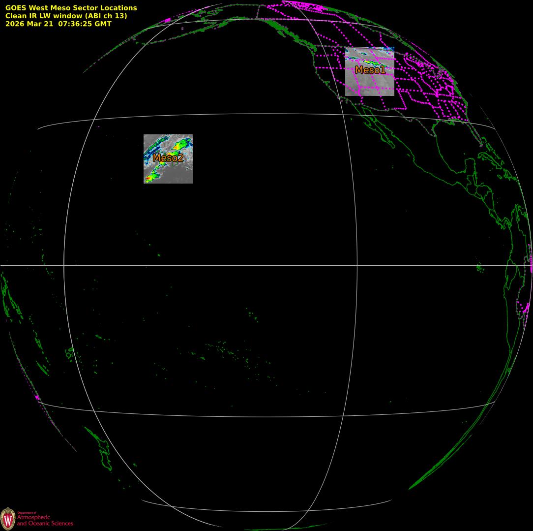Open the Meso1 sector thumbnail

click(x=369, y=71)
